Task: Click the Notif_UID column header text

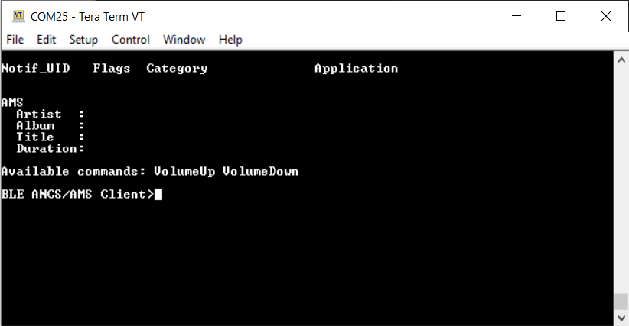Action: (35, 69)
